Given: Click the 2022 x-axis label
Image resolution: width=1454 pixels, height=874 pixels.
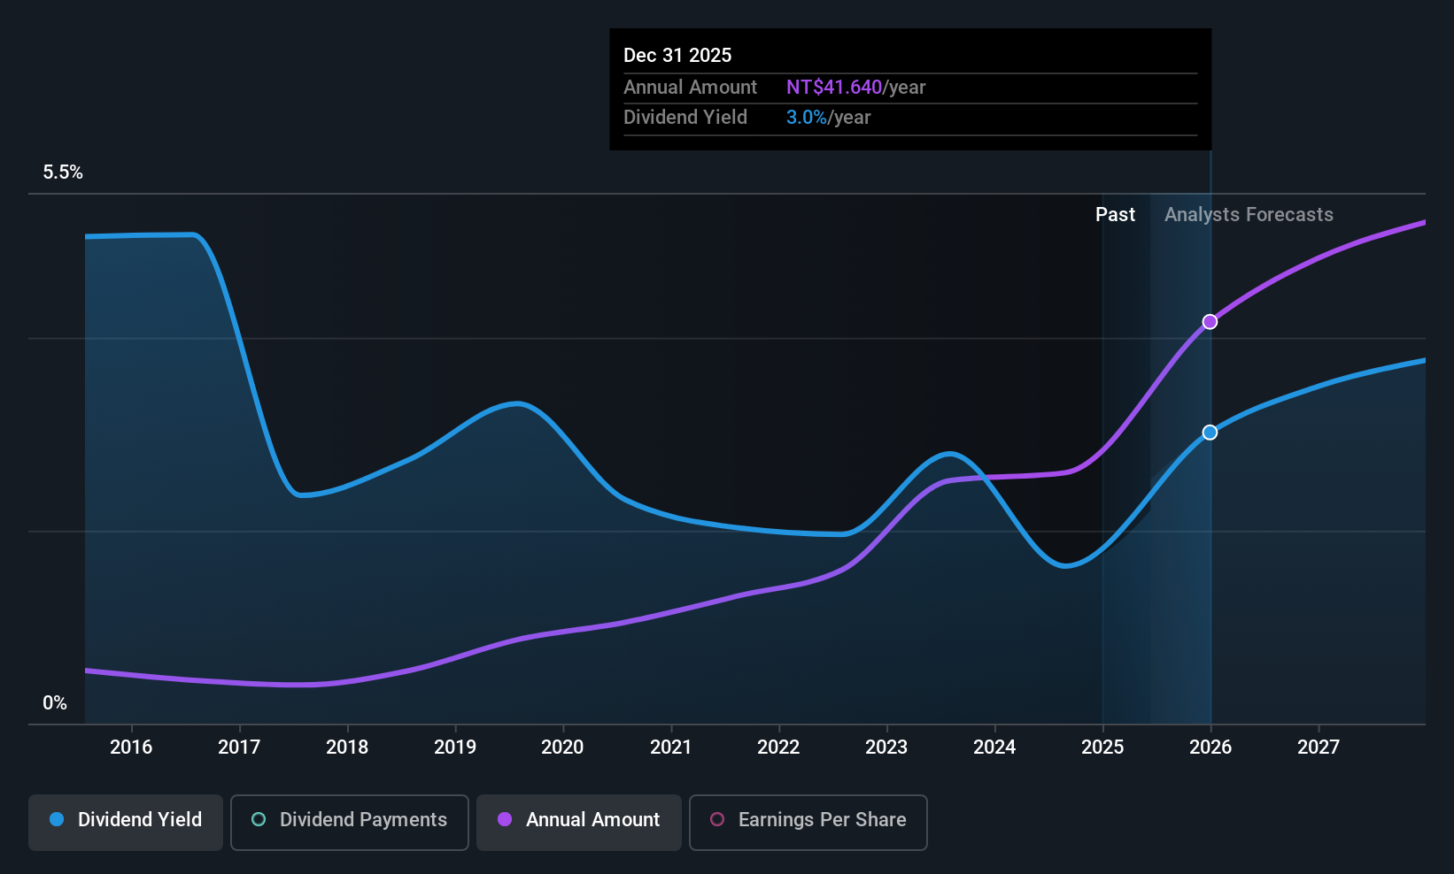Looking at the screenshot, I should coord(778,747).
